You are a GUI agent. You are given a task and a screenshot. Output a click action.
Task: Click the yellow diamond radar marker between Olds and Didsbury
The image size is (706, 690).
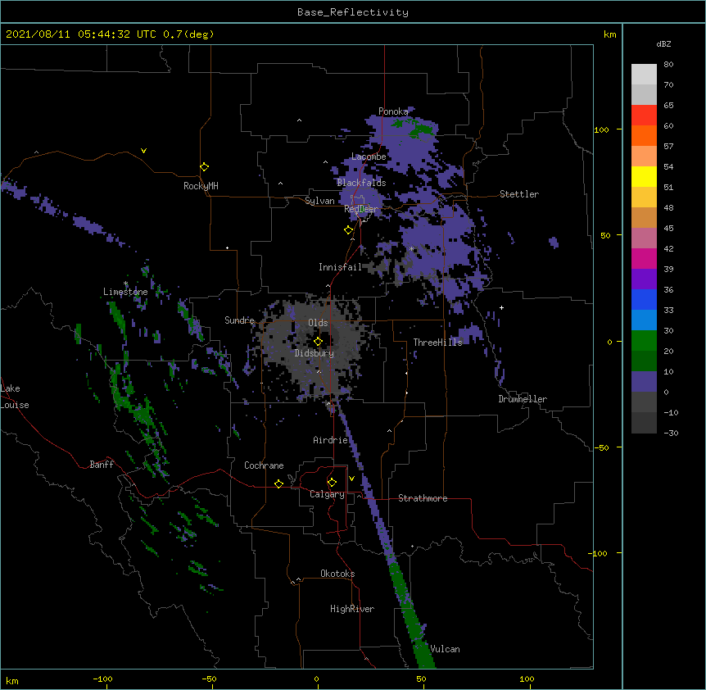318,342
